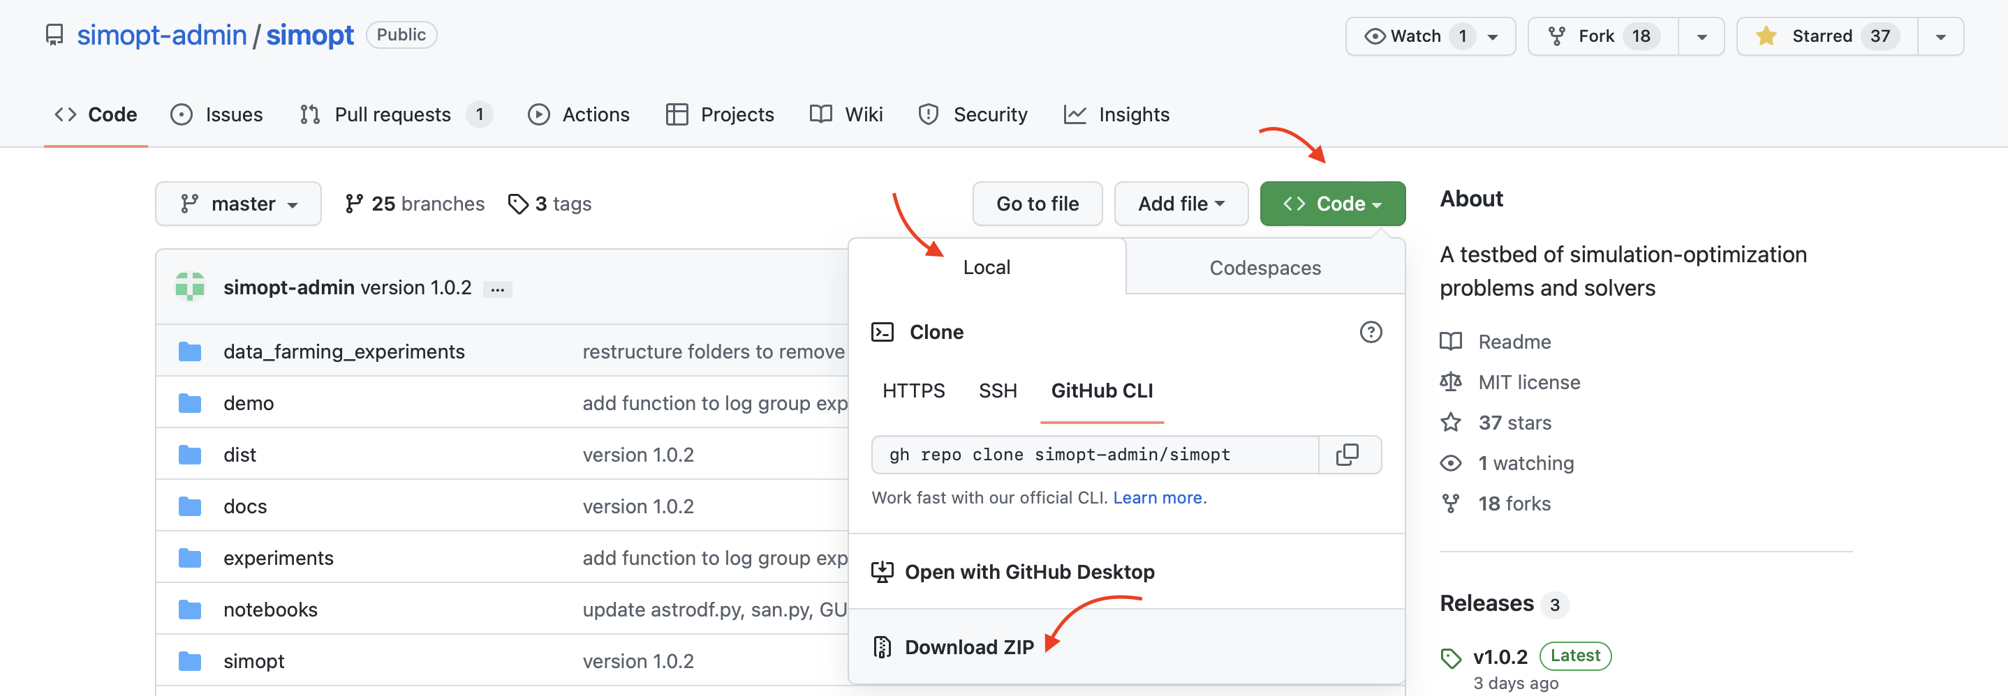This screenshot has height=696, width=2008.
Task: Click the dist folder icon
Action: [189, 455]
